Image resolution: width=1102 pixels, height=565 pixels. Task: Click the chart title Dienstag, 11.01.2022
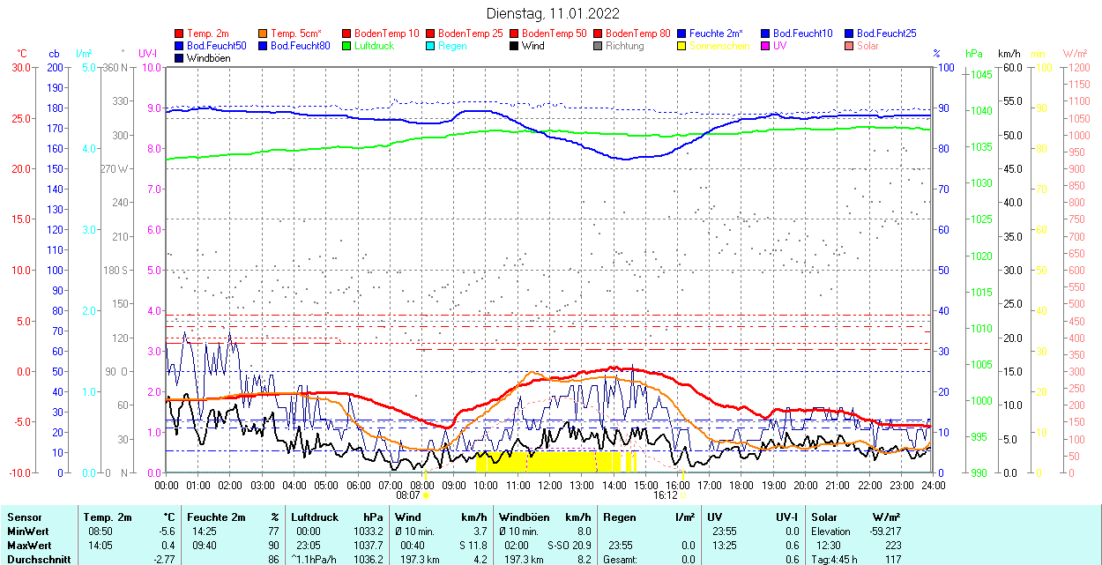coord(553,14)
